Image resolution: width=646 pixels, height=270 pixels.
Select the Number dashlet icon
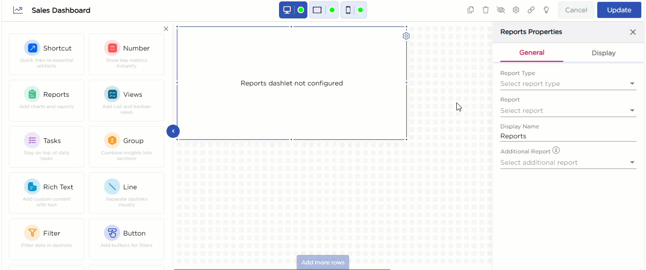112,48
